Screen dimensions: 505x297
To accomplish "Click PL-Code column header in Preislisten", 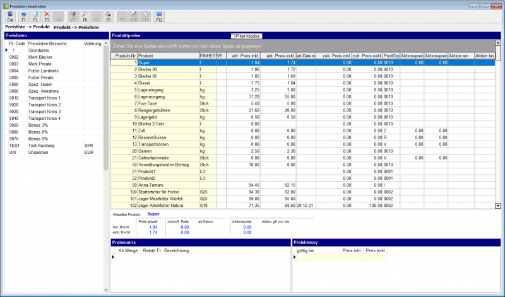I will pos(18,44).
